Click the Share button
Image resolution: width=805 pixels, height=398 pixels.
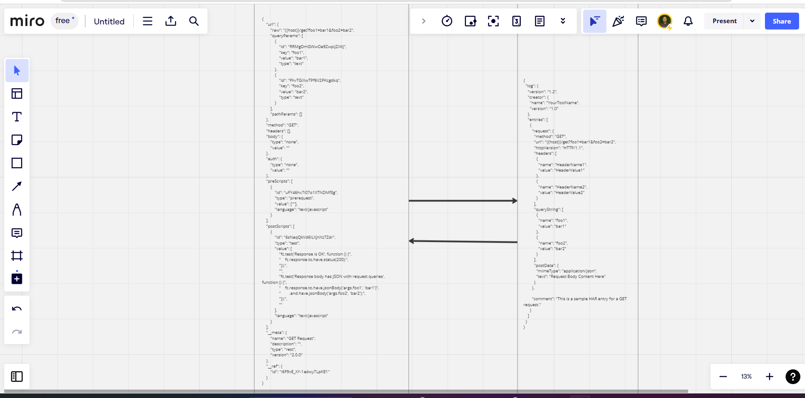pos(781,21)
